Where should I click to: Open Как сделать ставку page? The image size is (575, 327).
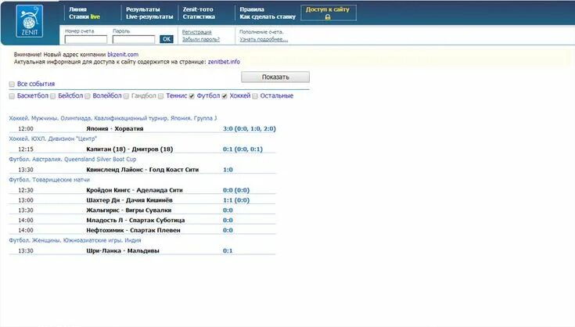(268, 17)
